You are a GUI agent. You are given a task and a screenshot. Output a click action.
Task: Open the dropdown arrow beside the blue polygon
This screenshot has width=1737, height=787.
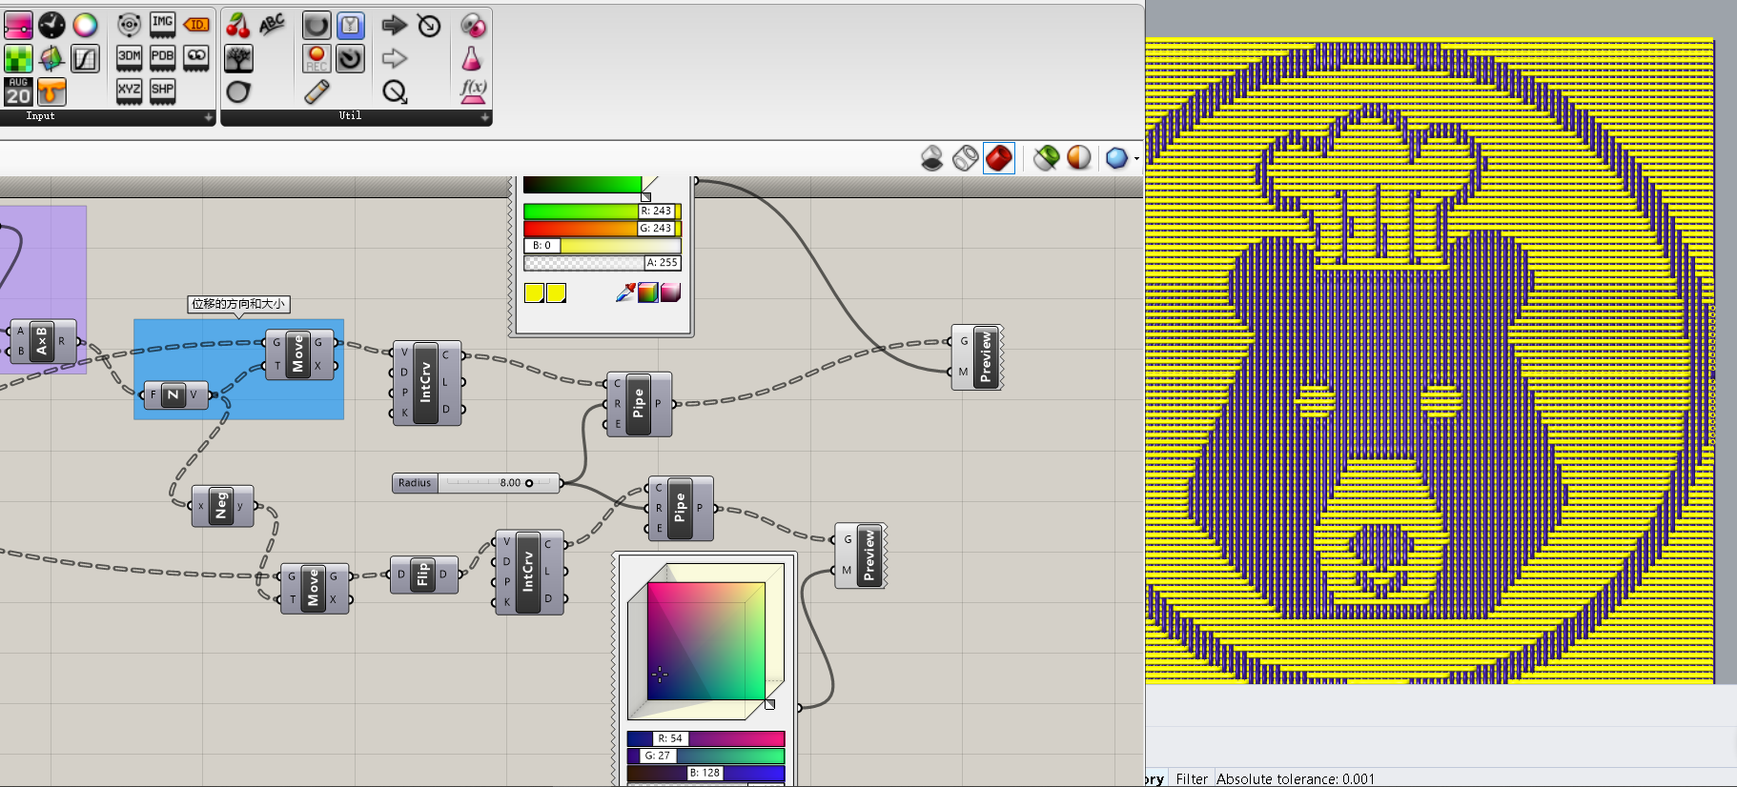[x=1136, y=159]
